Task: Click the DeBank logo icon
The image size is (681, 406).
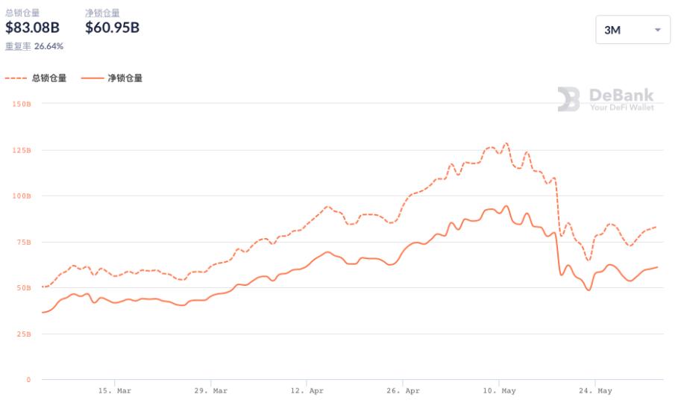Action: (568, 99)
